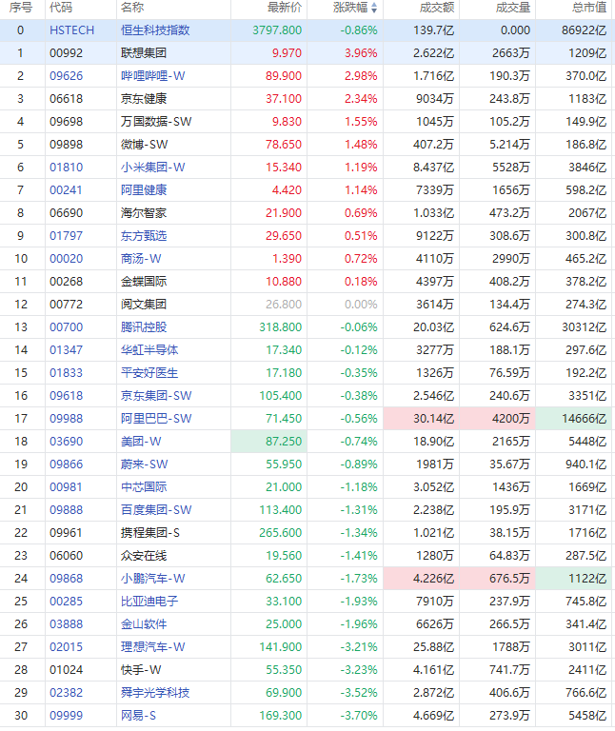Screen dimensions: 615x731
Task: Open 腾讯控股 stock link
Action: click(144, 327)
